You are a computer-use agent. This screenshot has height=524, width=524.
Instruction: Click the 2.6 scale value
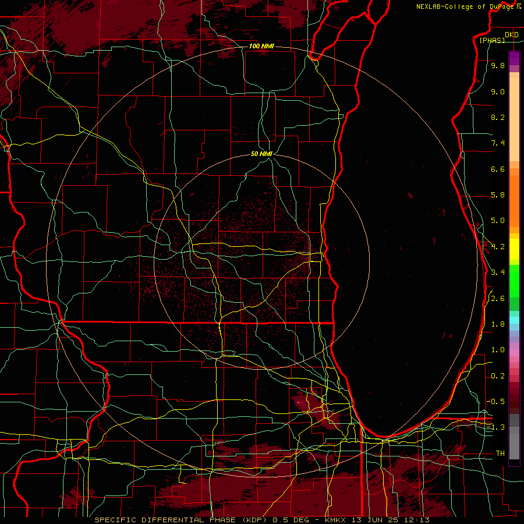pyautogui.click(x=498, y=299)
